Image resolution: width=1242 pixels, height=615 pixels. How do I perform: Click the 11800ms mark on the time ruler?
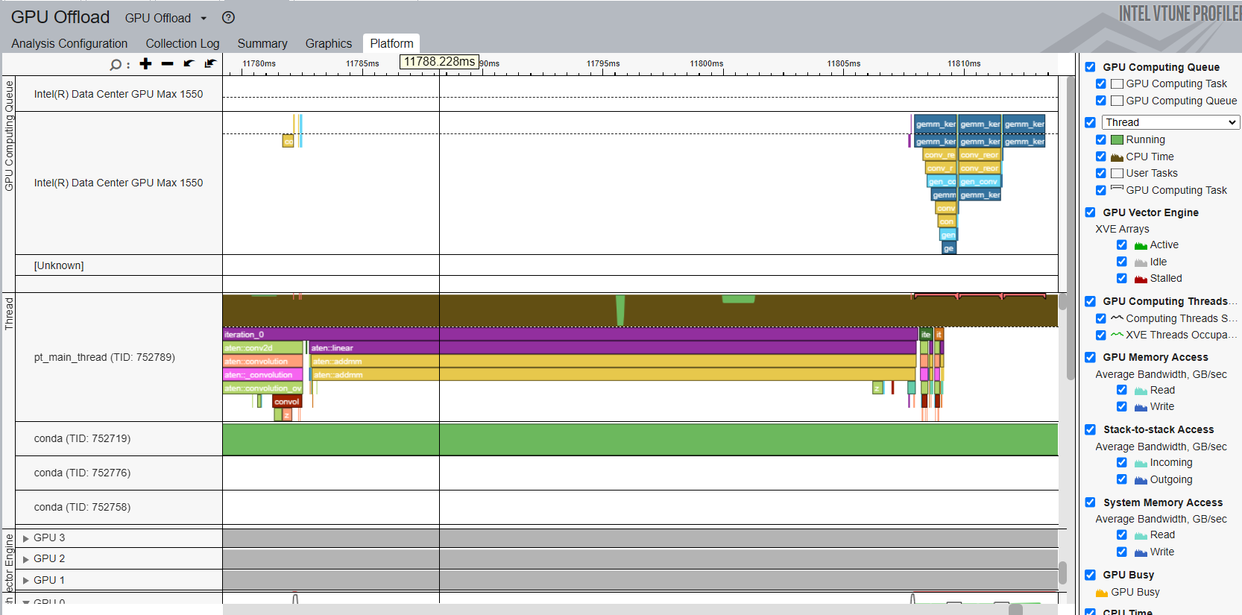tap(706, 64)
